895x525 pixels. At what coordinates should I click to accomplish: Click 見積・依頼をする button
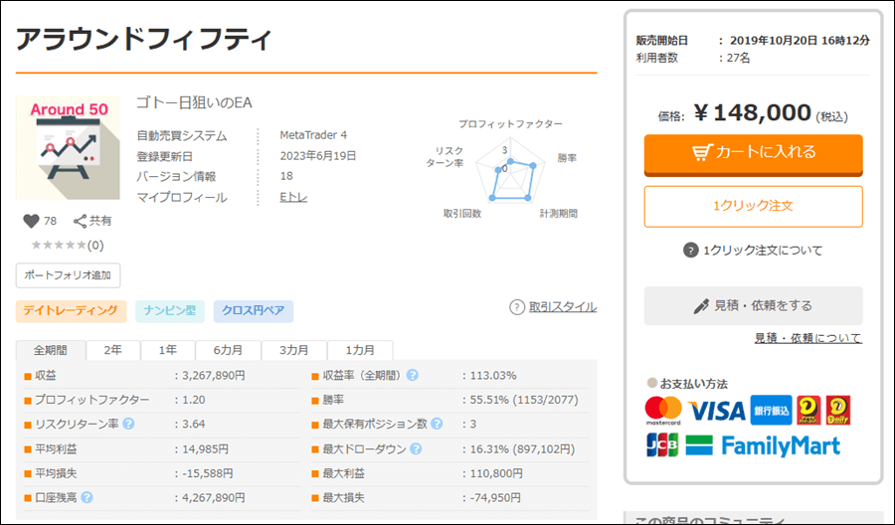point(753,306)
